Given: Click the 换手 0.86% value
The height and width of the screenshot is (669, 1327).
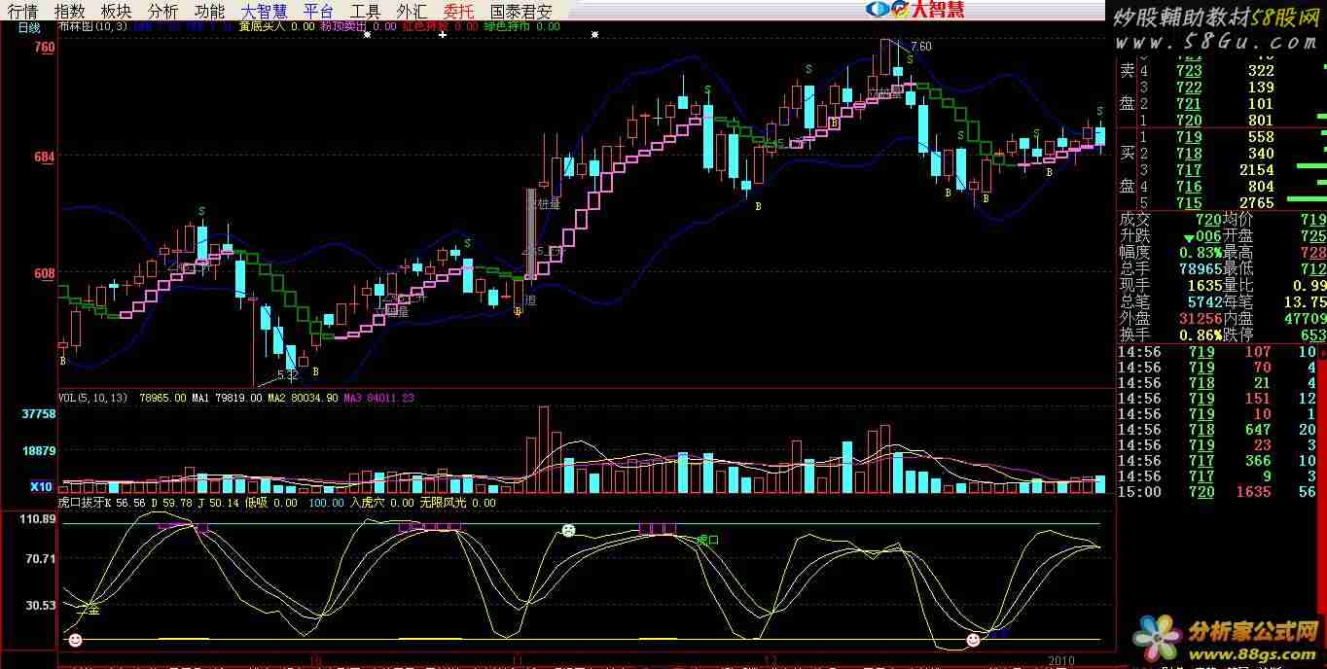Looking at the screenshot, I should tap(1201, 335).
